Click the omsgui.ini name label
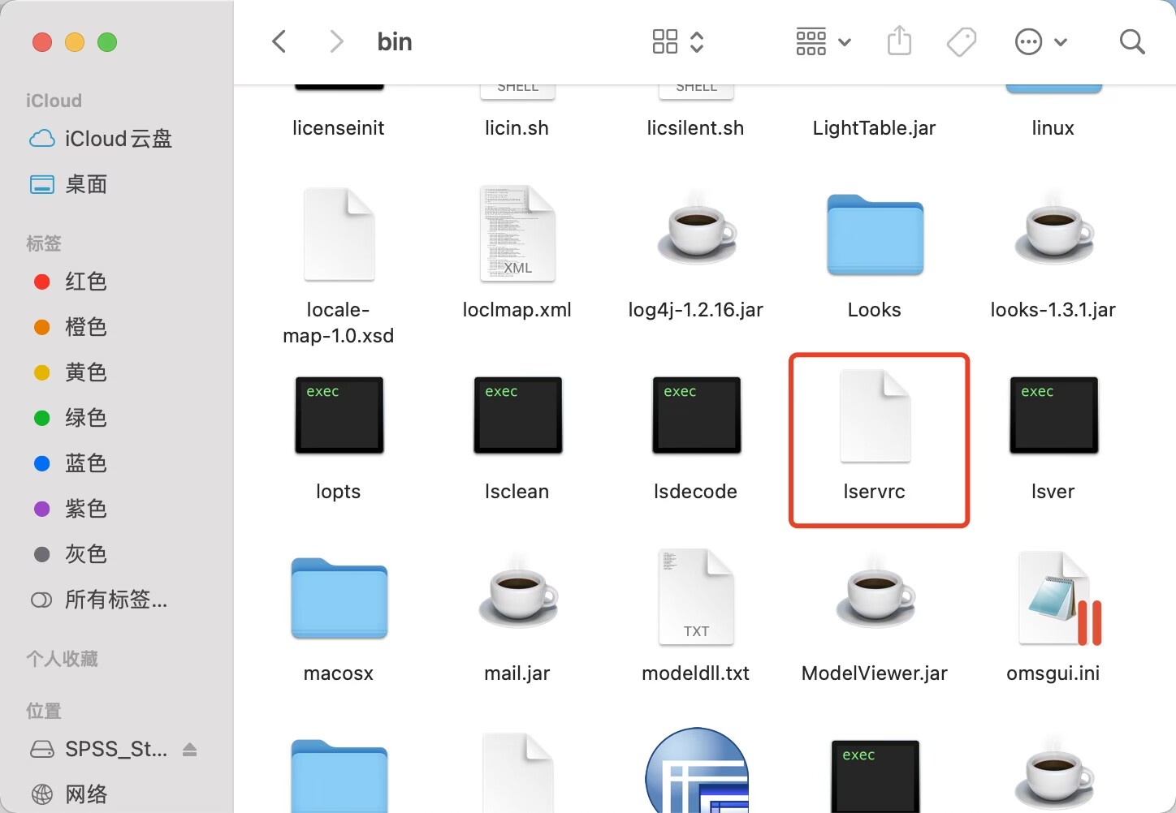Screen dimensions: 1176x813 pos(1053,673)
